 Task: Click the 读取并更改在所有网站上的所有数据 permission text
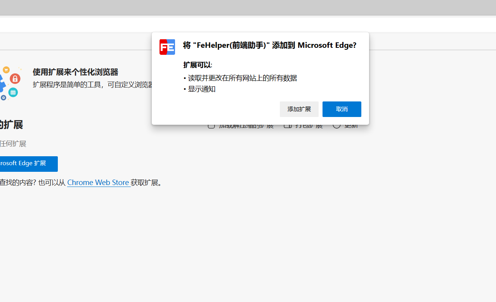point(242,78)
